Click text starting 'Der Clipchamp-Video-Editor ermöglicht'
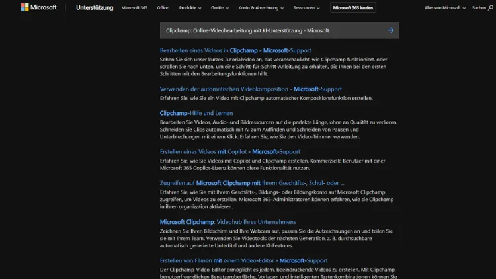Viewport: 496px width, 279px height. click(278, 273)
